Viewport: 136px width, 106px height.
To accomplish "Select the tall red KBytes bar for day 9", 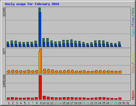I will pyautogui.click(x=40, y=87).
